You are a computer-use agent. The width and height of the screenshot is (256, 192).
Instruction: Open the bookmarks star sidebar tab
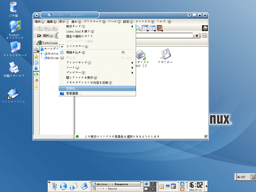pyautogui.click(x=36, y=57)
